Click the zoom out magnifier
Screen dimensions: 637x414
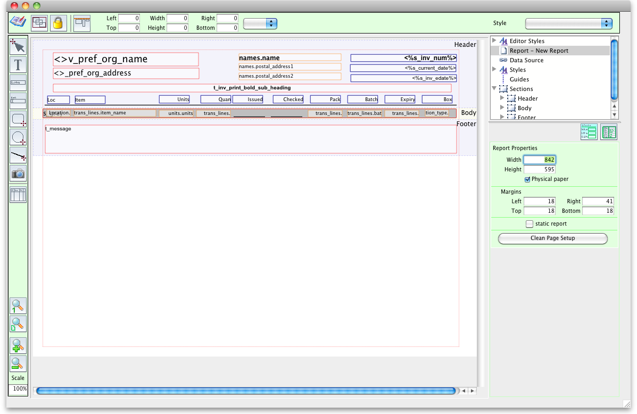(x=18, y=363)
